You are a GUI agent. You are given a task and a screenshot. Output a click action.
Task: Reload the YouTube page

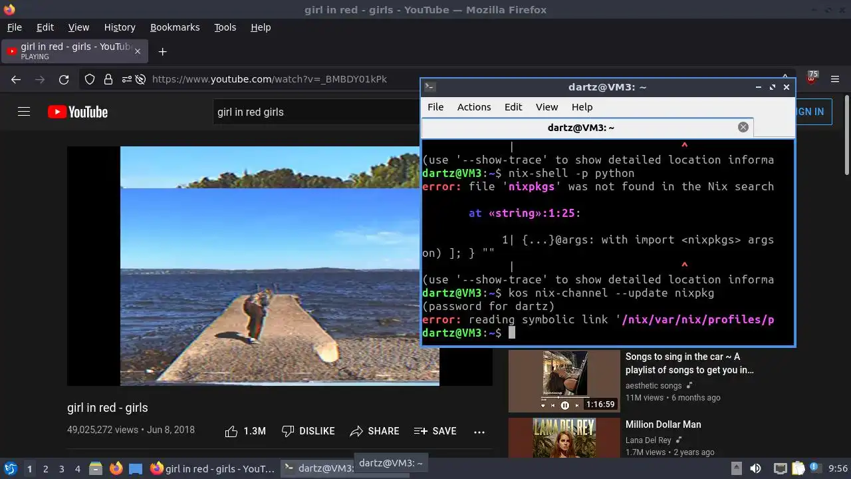click(64, 79)
